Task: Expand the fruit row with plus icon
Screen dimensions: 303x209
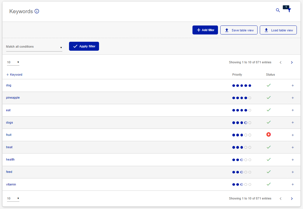Action: point(293,135)
